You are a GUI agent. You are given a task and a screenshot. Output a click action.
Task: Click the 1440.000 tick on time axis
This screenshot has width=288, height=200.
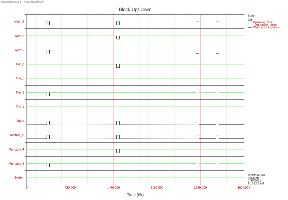point(113,187)
